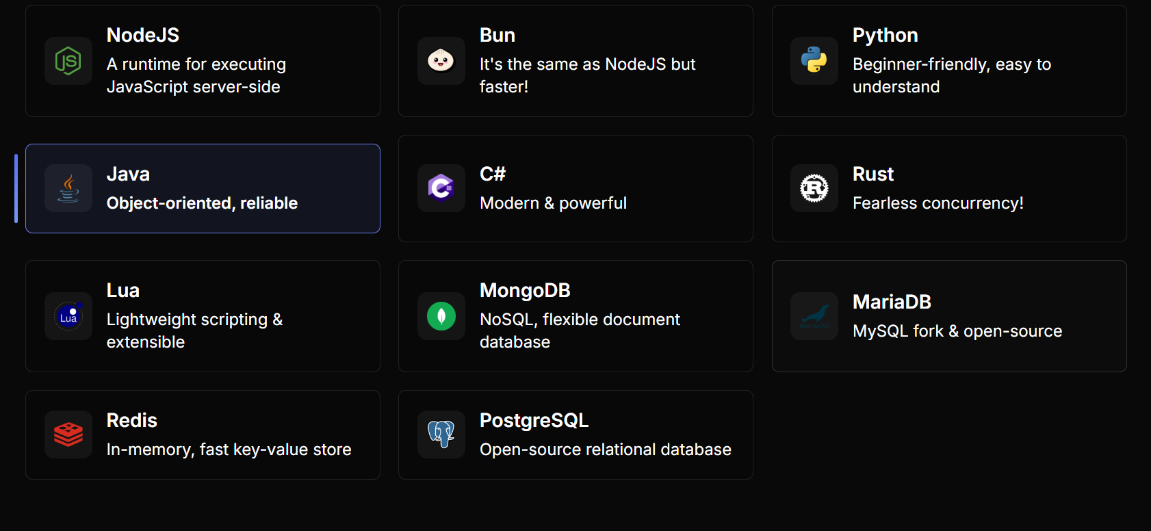Select the Bun card title
1151x531 pixels.
[x=497, y=35]
